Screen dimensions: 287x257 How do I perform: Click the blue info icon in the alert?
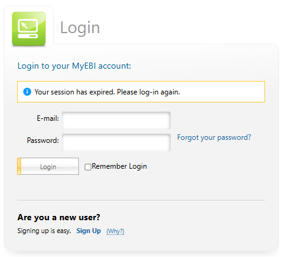(x=27, y=92)
